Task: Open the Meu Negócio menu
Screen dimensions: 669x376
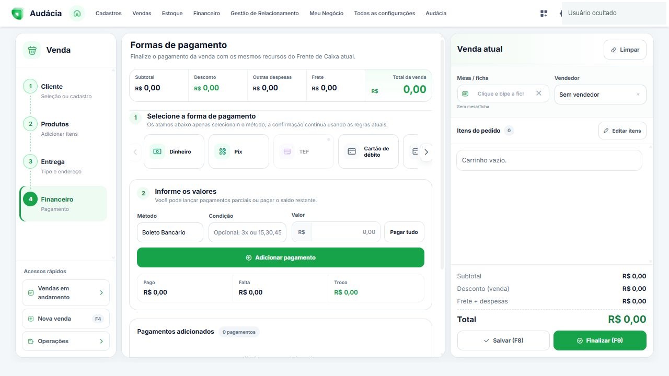Action: 326,14
